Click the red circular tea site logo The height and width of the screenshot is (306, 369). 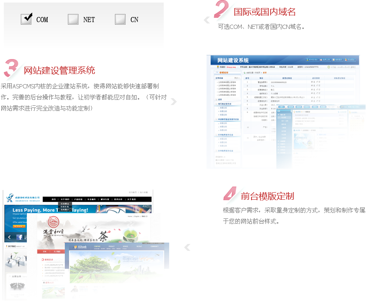54,221
